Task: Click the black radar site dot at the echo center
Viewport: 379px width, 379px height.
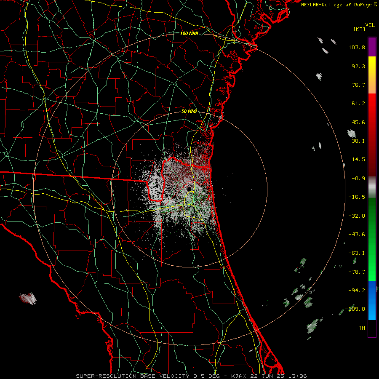Action: tap(189, 189)
